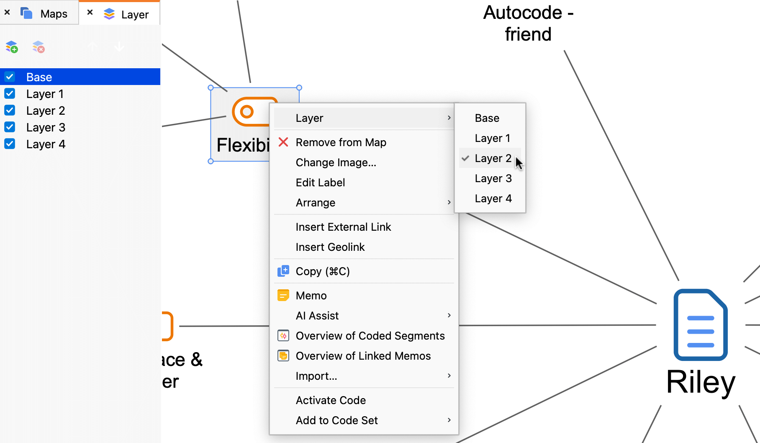Choose Change Image... from context menu

tap(364, 162)
